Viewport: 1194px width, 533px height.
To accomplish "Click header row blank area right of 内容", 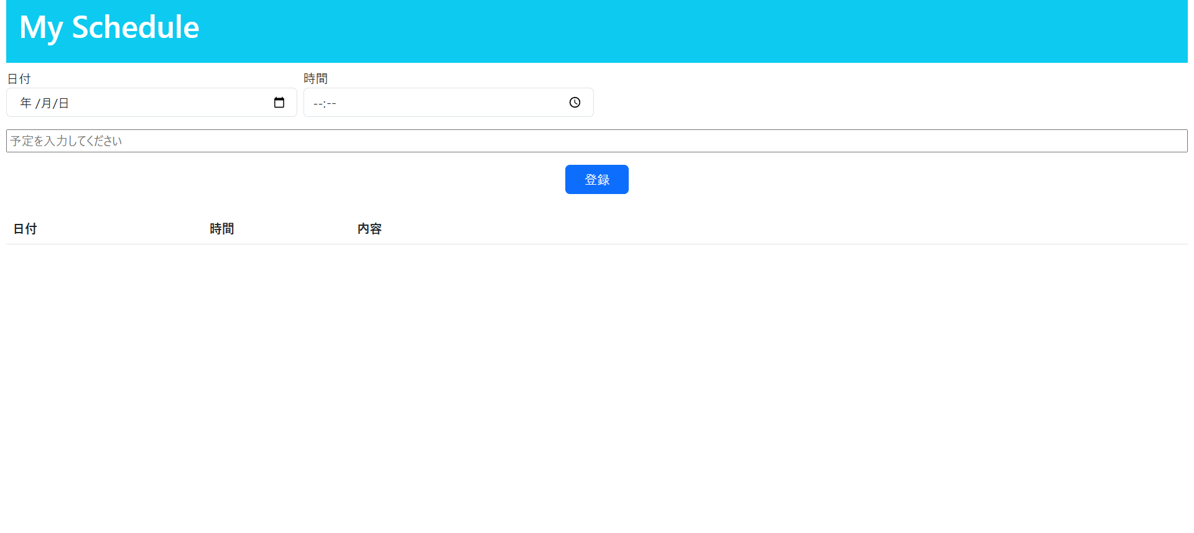I will pos(746,229).
